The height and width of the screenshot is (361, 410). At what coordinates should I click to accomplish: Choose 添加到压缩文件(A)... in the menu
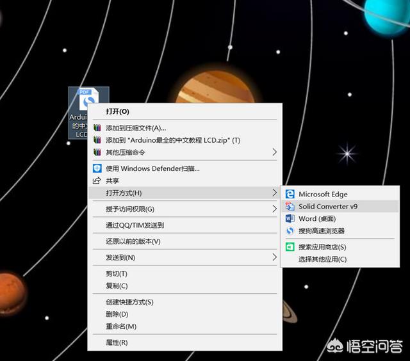(185, 128)
